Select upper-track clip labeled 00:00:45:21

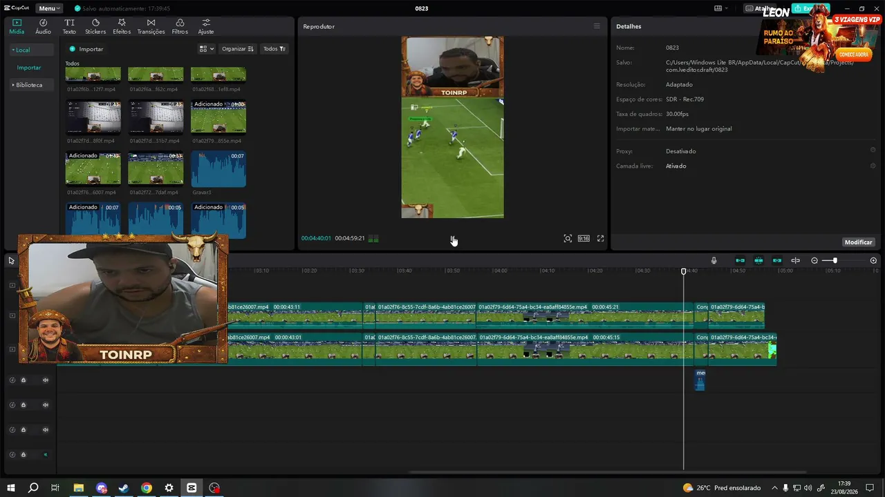pyautogui.click(x=585, y=314)
